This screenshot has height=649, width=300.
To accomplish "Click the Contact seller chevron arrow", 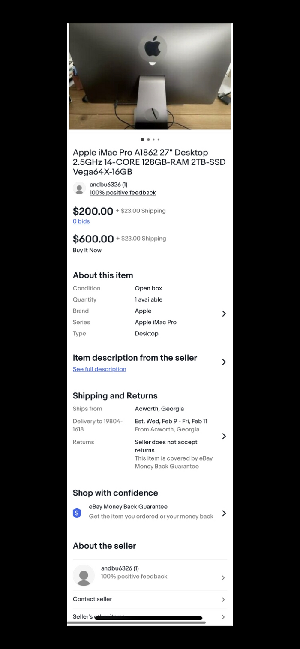I will [x=223, y=600].
